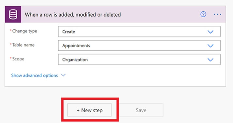Click the Organization scope field
Viewport: 233px width, 123px height.
tap(139, 60)
